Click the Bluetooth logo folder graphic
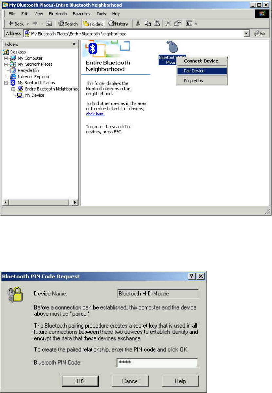 [x=94, y=49]
